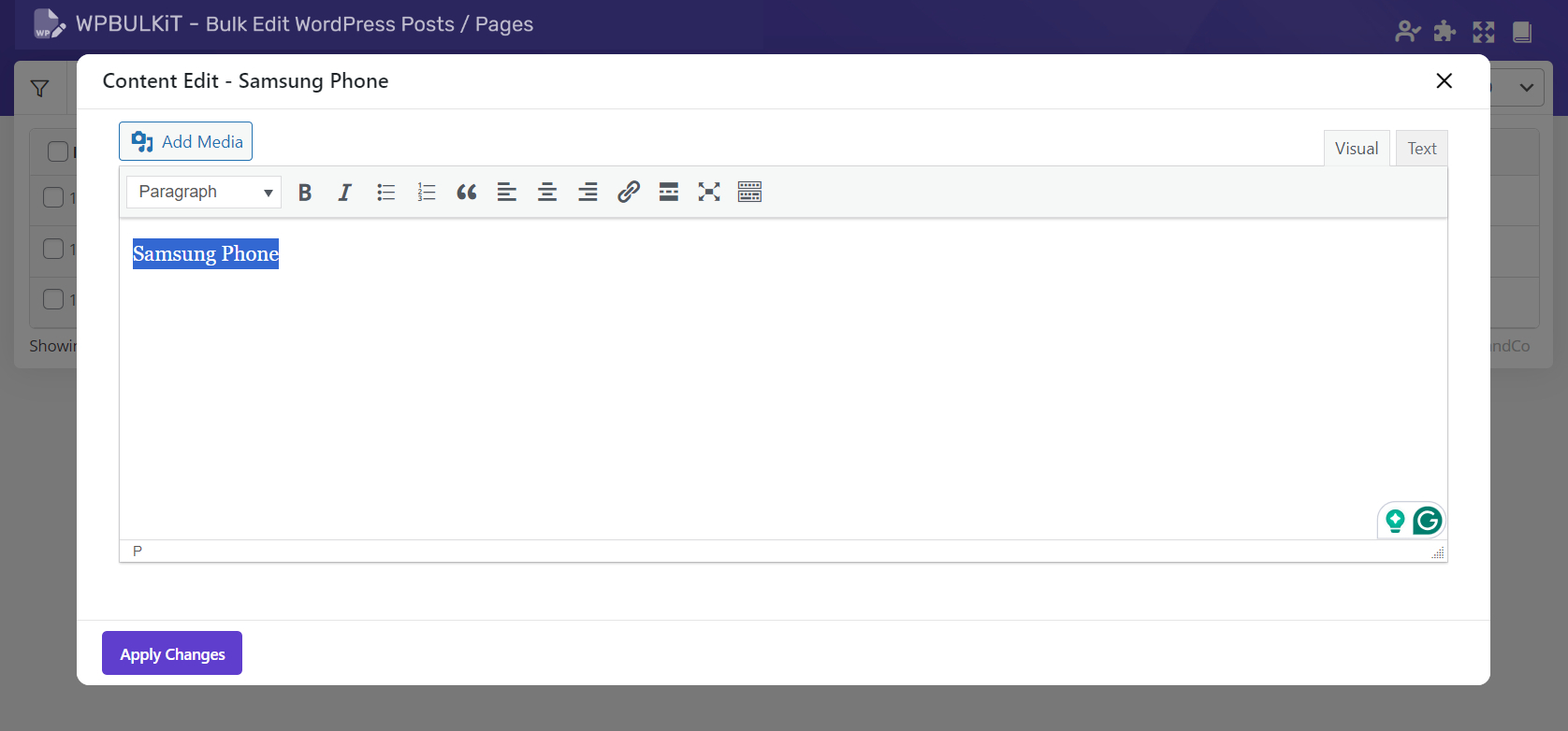Screen dimensions: 1568x731
Task: Toggle the extra toolbar row
Action: pos(749,193)
